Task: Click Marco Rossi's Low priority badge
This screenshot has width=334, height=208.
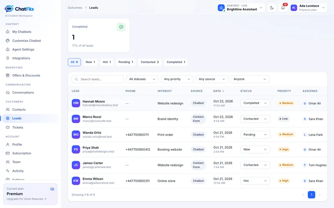Action: (x=283, y=119)
